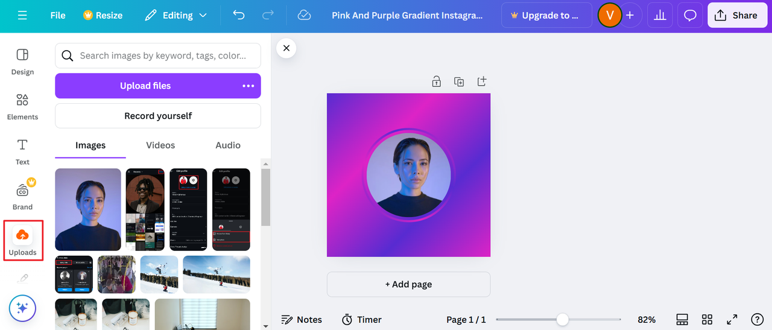Open upload options three-dots menu
Image resolution: width=772 pixels, height=330 pixels.
[x=248, y=86]
